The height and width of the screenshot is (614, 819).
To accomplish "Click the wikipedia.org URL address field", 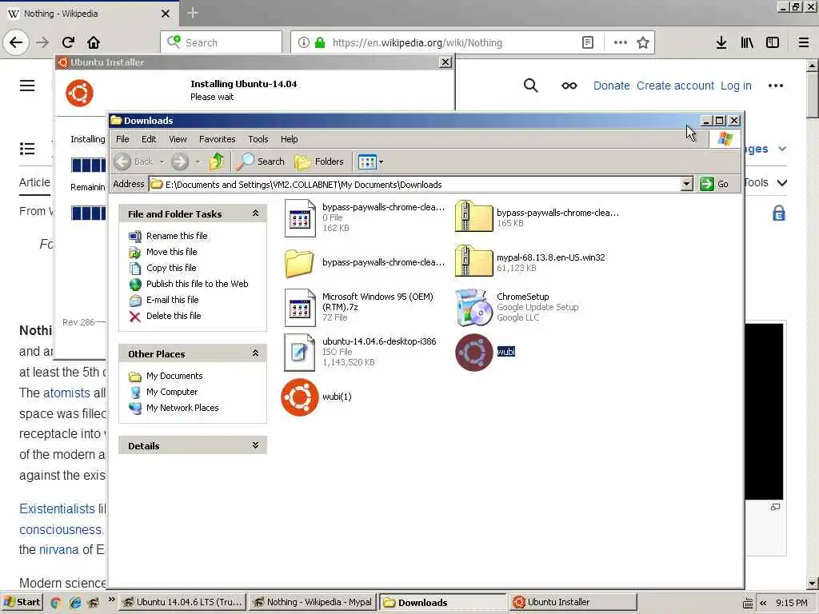I will click(417, 43).
